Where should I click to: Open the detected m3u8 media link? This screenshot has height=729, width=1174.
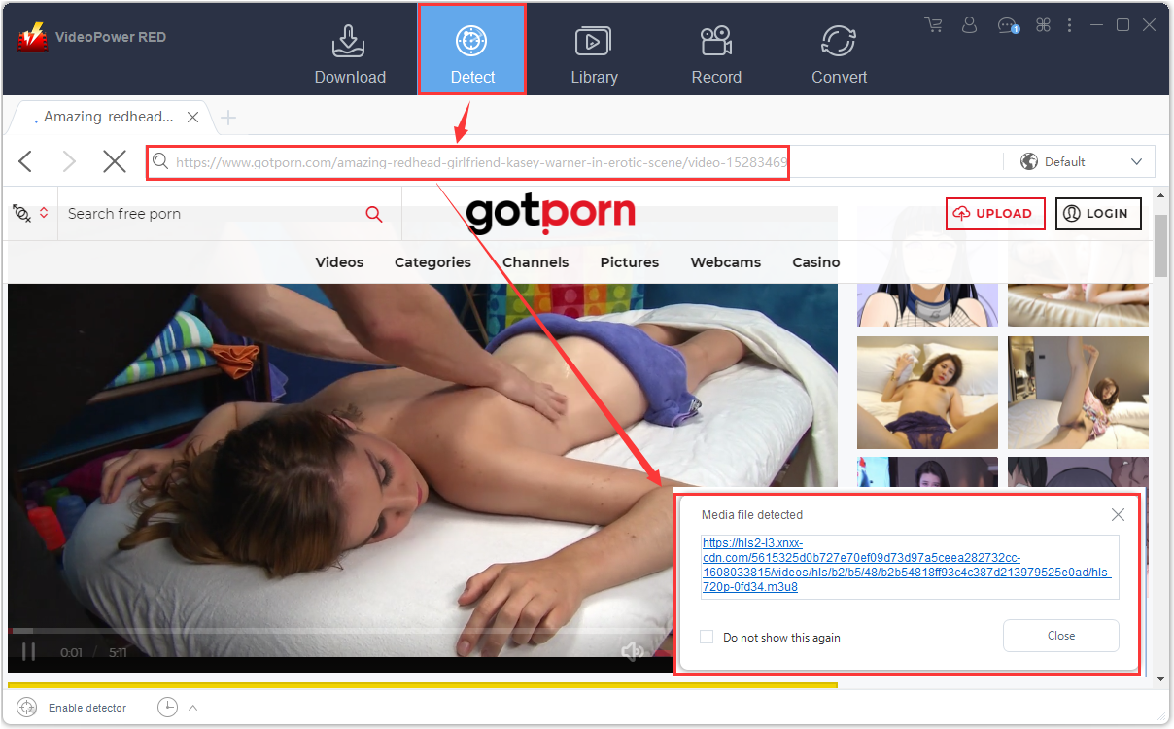click(907, 565)
